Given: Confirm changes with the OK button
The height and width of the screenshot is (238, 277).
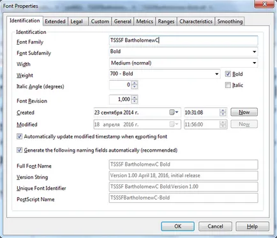Looking at the screenshot, I should [177, 226].
